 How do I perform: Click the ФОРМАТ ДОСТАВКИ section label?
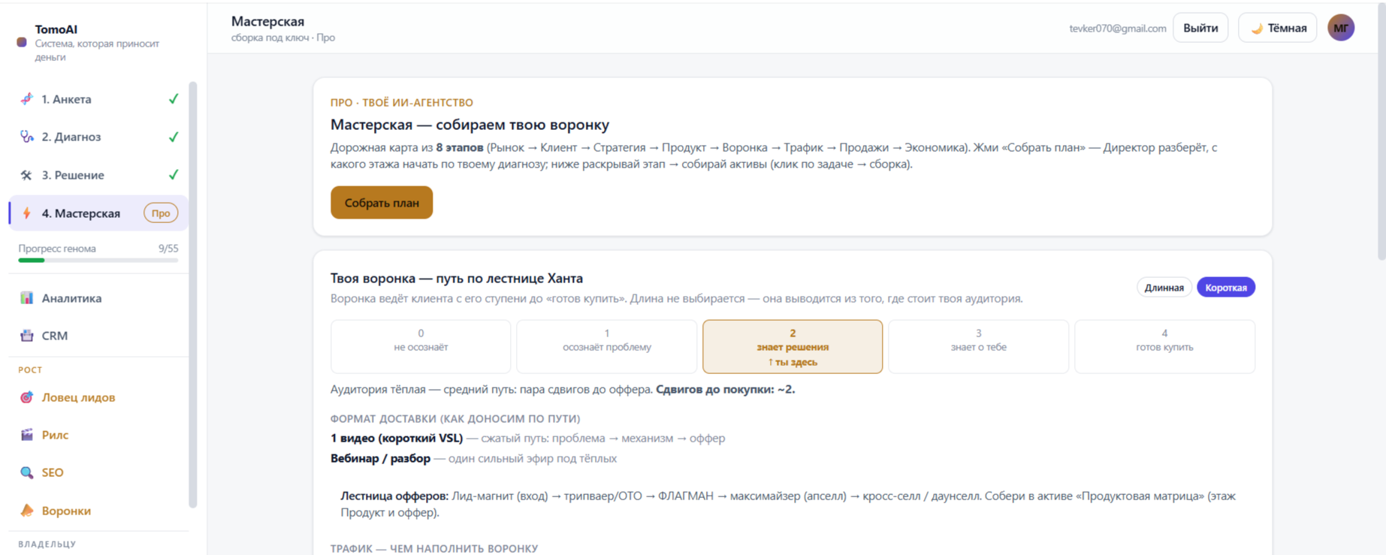click(x=455, y=418)
